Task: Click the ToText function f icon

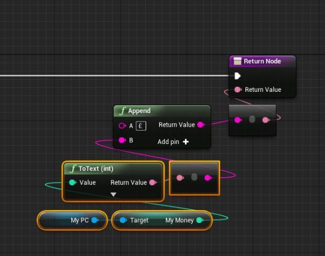Action: (73, 169)
